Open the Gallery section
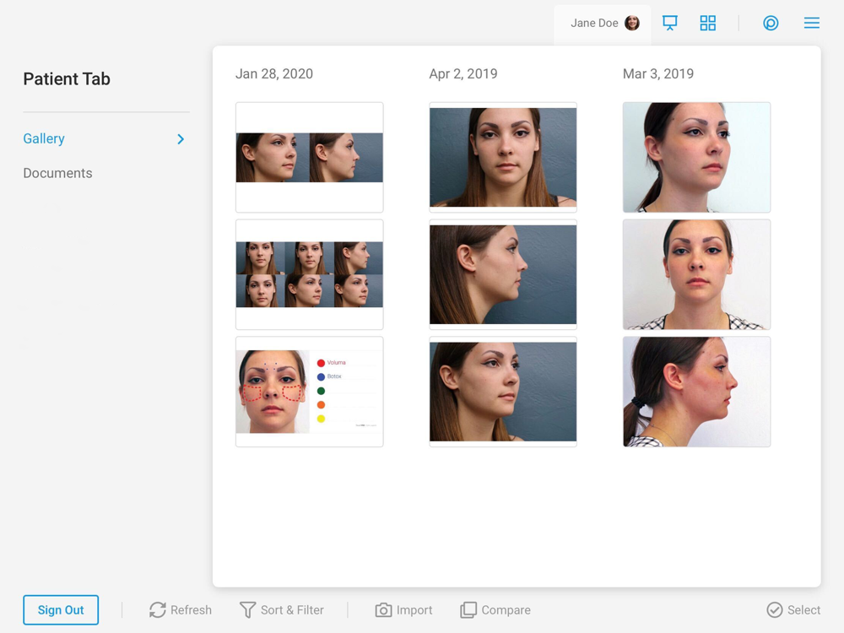 point(44,139)
